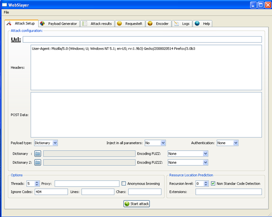
Task: Uncheck Non Standar Code Detection
Action: 213,184
